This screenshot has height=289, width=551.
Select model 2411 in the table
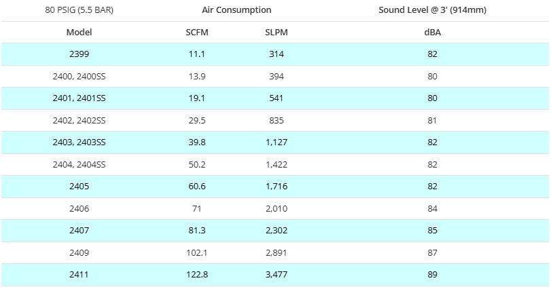click(79, 275)
